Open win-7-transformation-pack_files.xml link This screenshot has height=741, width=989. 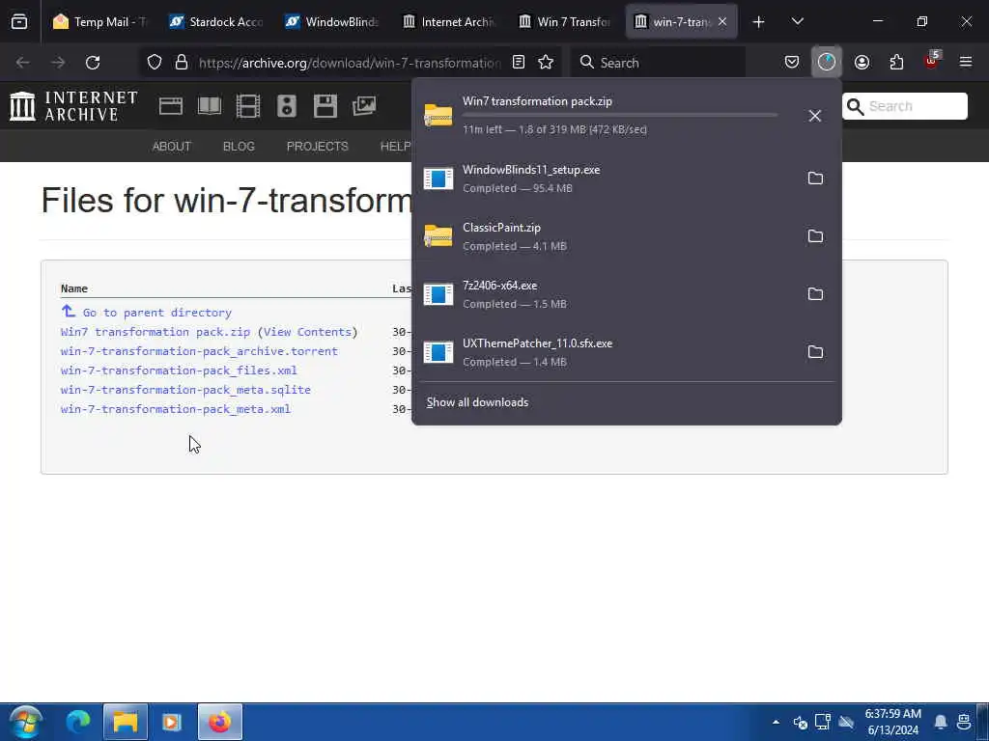pyautogui.click(x=179, y=371)
